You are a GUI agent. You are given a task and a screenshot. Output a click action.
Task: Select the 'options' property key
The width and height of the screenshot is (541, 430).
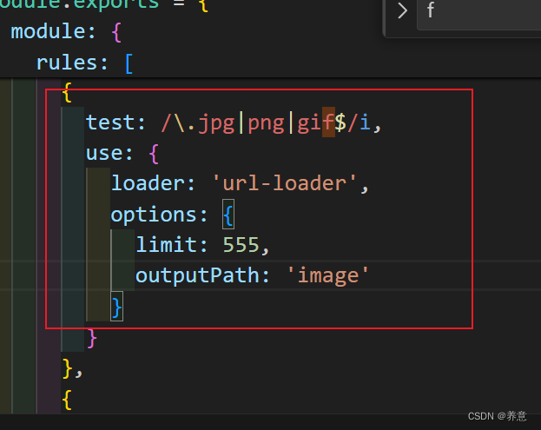pos(154,215)
